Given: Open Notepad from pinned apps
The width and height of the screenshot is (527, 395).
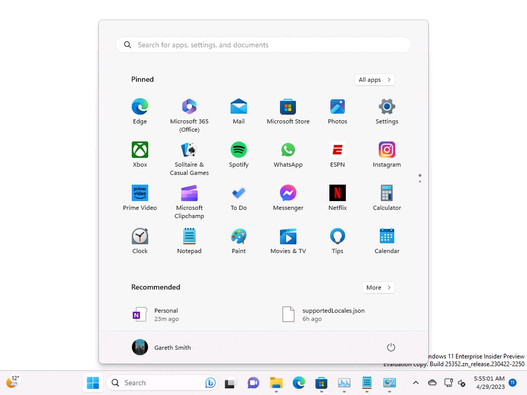Looking at the screenshot, I should click(189, 241).
